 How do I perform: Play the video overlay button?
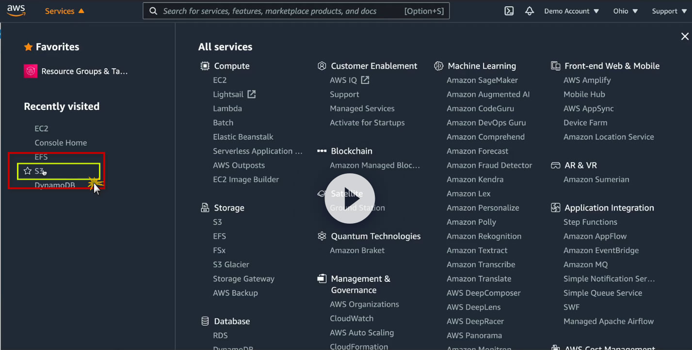click(350, 198)
